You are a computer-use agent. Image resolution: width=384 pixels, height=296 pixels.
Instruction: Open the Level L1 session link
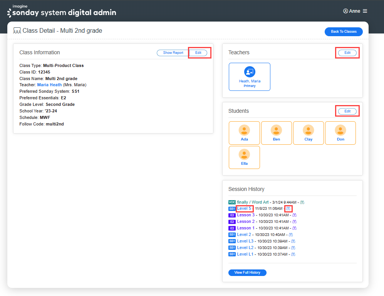point(245,254)
